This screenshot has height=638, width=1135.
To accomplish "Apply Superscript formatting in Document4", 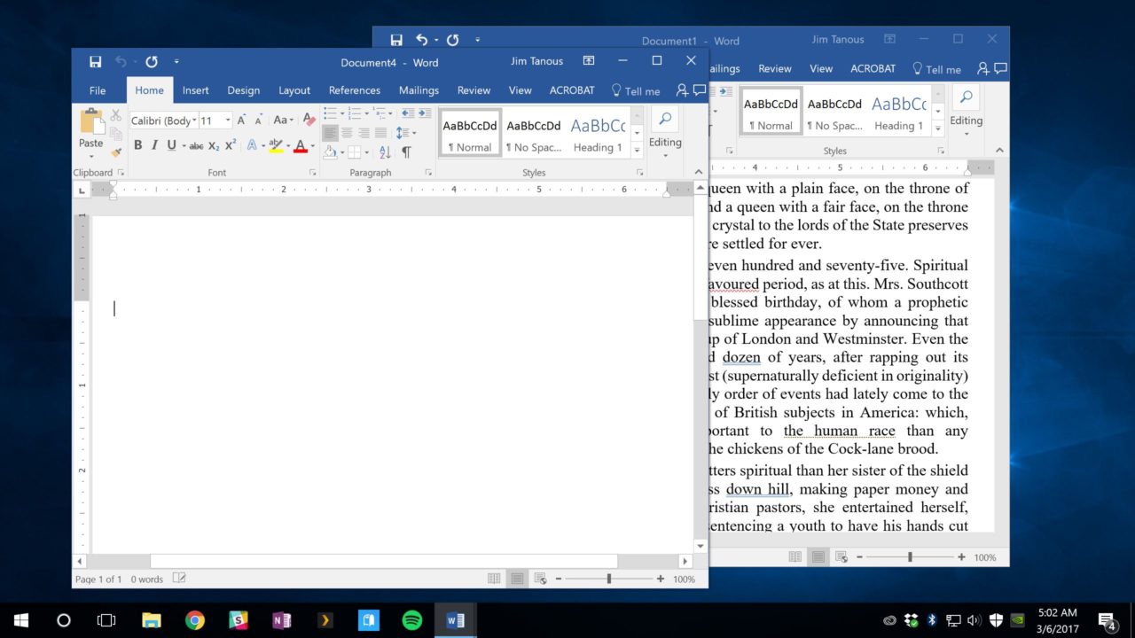I will (231, 145).
